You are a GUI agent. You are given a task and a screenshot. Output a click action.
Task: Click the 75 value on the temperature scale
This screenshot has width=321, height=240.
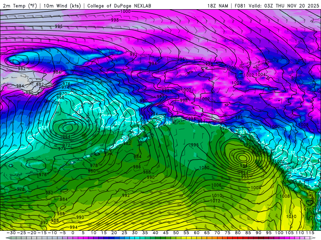click(x=228, y=233)
